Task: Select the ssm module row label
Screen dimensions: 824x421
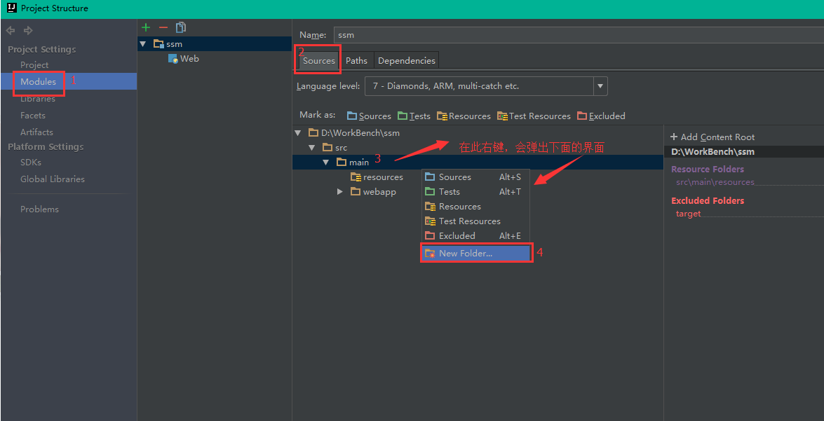Action: [175, 44]
